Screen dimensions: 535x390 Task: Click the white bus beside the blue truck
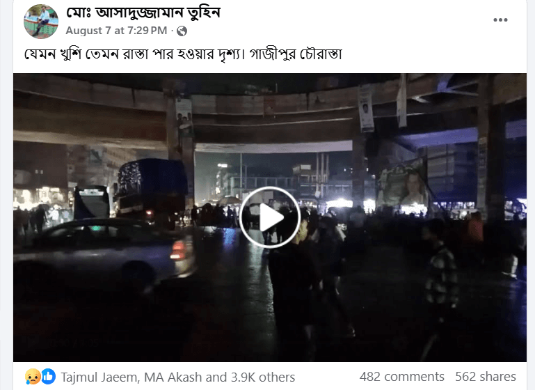[91, 203]
